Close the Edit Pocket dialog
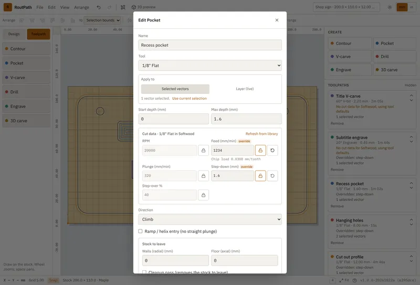Viewport: 420px width, 285px height. pyautogui.click(x=277, y=20)
